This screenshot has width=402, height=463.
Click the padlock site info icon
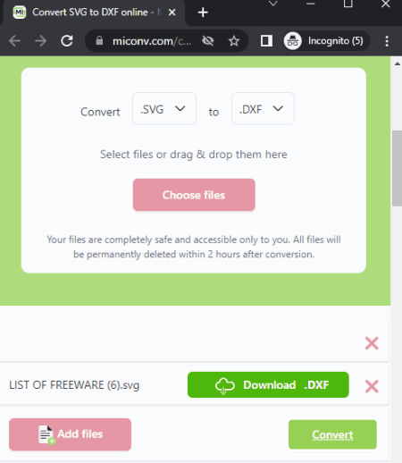click(99, 41)
